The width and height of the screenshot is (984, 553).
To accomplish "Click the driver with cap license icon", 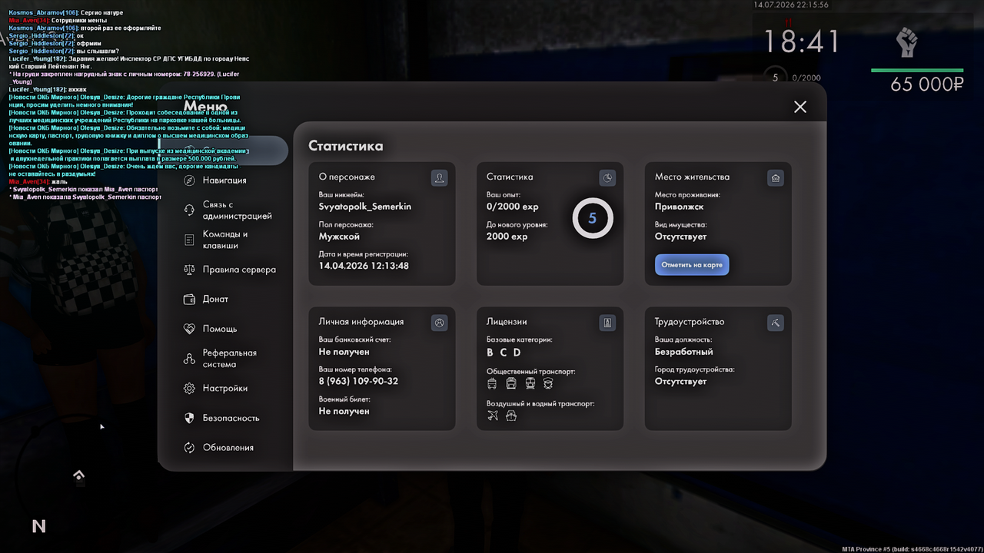I will 548,383.
